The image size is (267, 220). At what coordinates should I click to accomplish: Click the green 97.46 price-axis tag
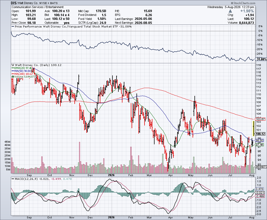260,145
